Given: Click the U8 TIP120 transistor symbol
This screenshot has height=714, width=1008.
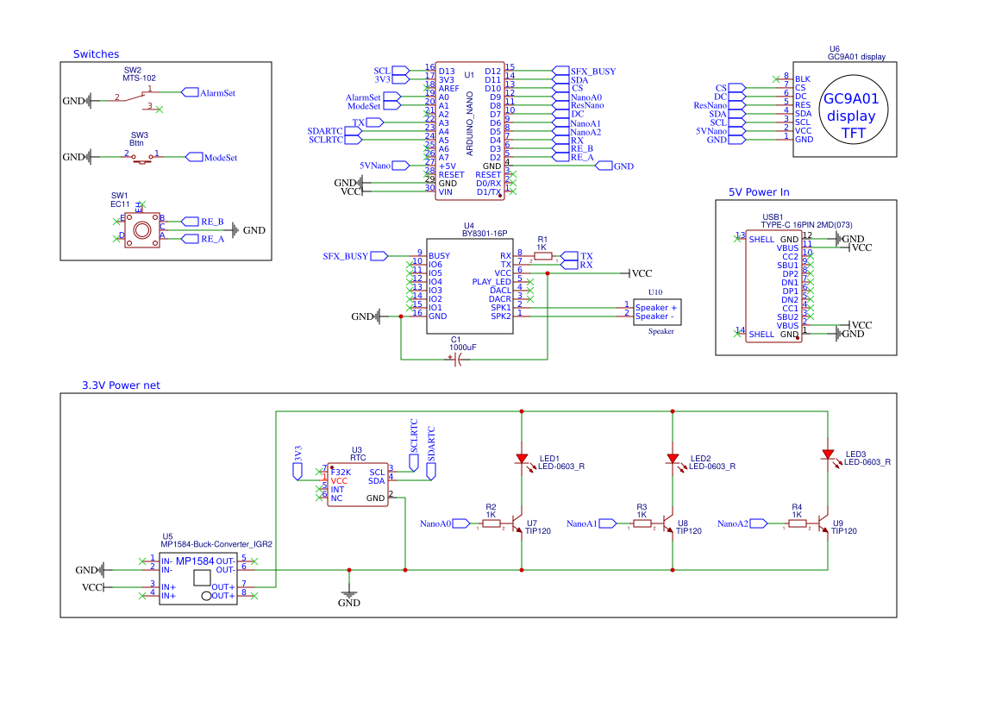Looking at the screenshot, I should [668, 523].
